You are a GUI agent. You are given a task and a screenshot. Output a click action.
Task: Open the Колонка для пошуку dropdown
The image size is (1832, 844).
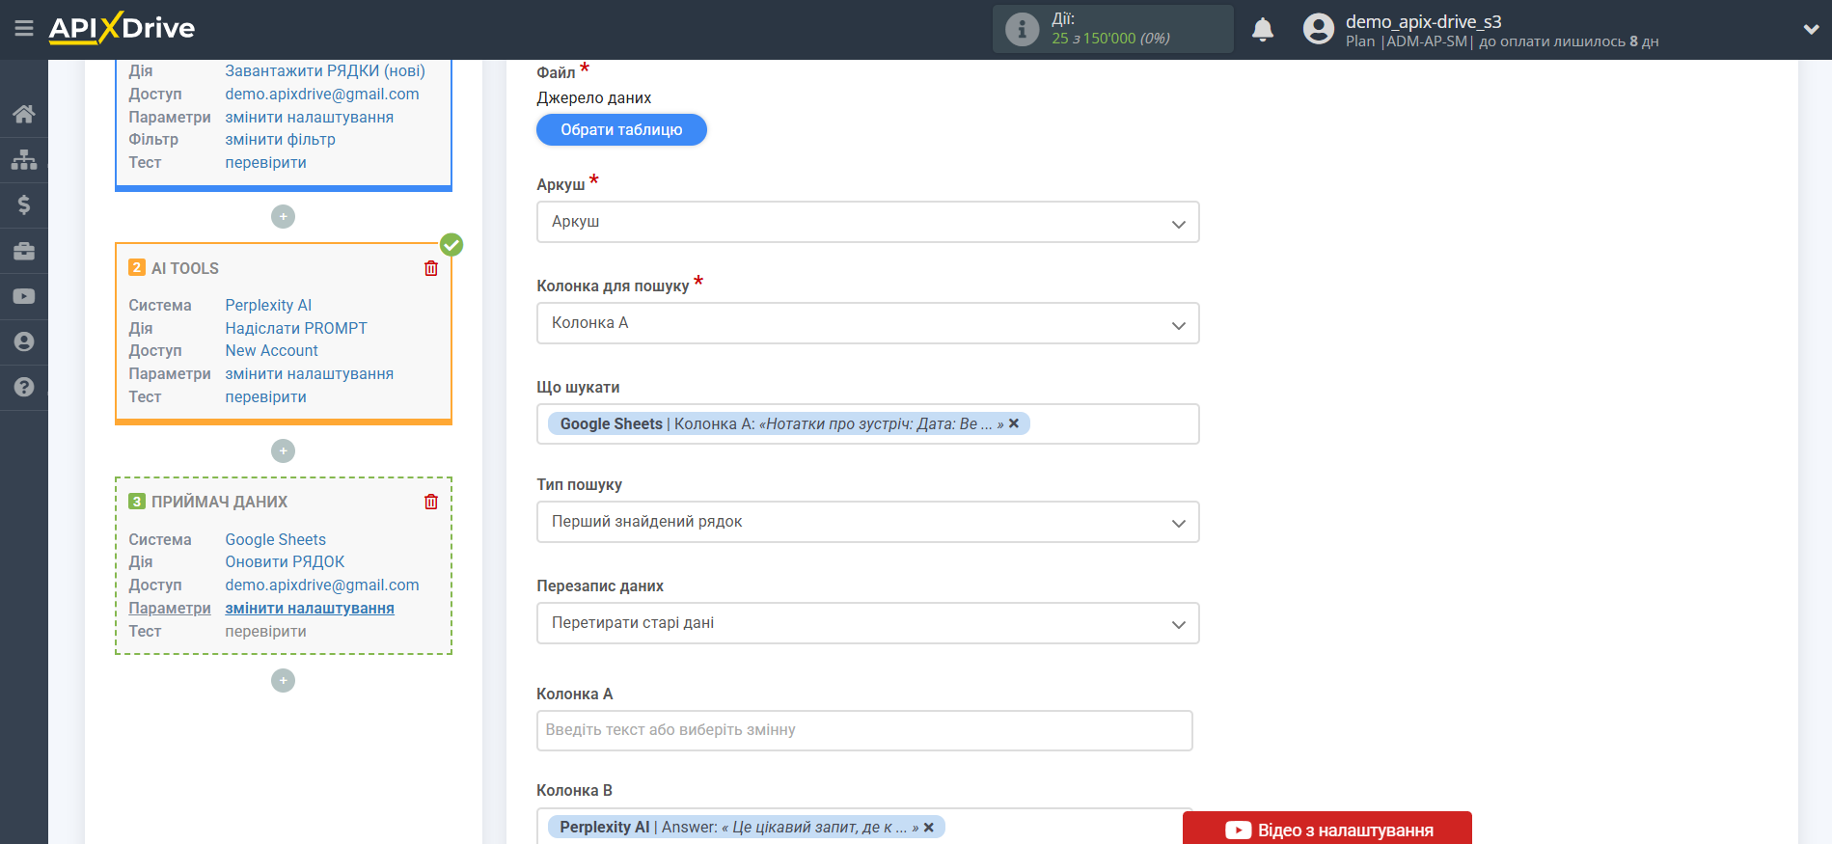(866, 323)
